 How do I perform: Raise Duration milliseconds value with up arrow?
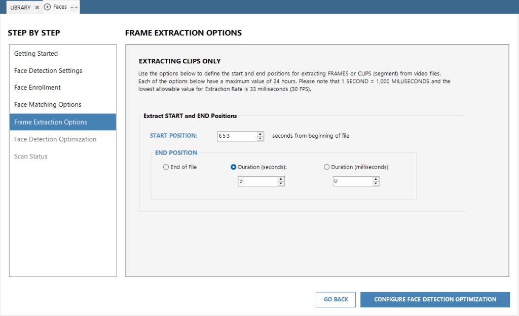tap(376, 179)
